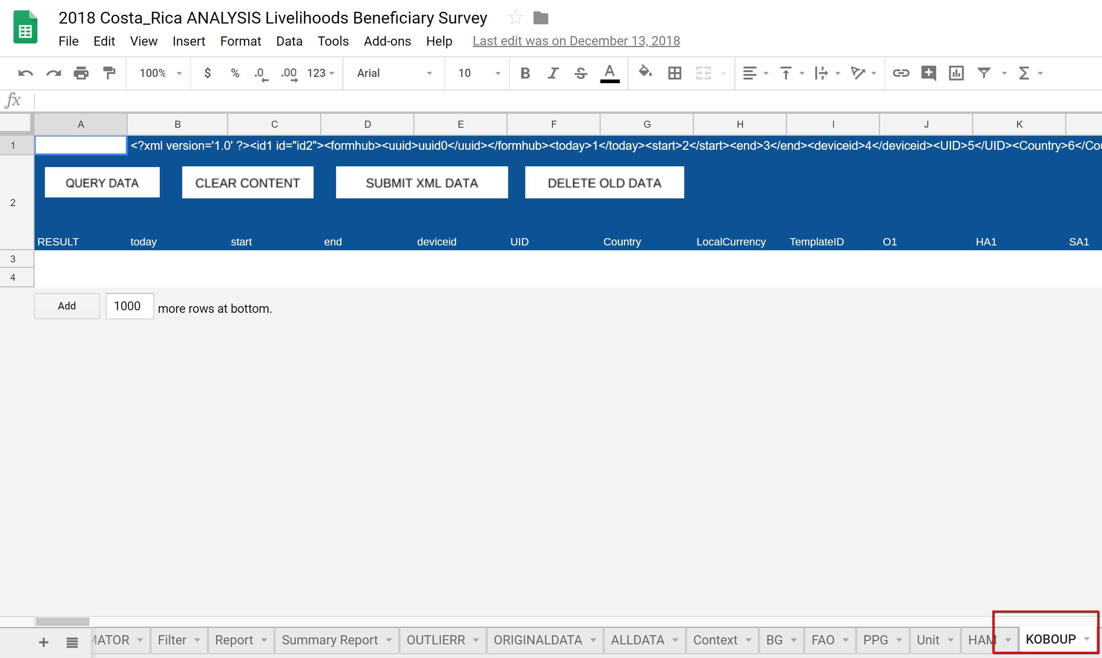Open text rotation options
Screen dimensions: 1102x658
863,73
